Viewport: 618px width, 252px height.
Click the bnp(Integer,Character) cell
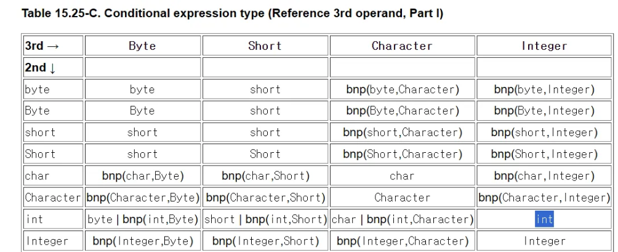[x=402, y=241]
